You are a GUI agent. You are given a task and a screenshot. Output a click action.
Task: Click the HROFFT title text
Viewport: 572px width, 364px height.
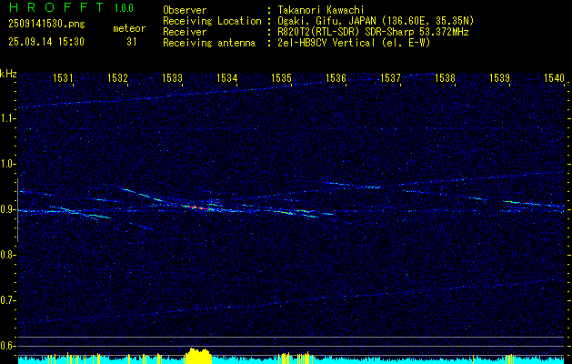(56, 7)
